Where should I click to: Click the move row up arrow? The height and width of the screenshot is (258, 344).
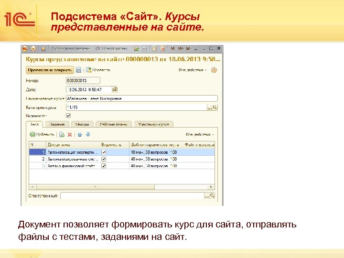[x=80, y=135]
